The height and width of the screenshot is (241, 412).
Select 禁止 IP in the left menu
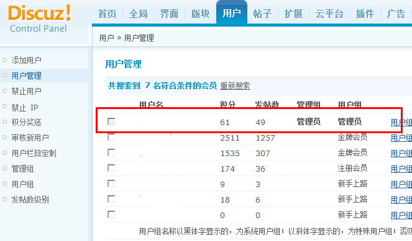(x=25, y=107)
